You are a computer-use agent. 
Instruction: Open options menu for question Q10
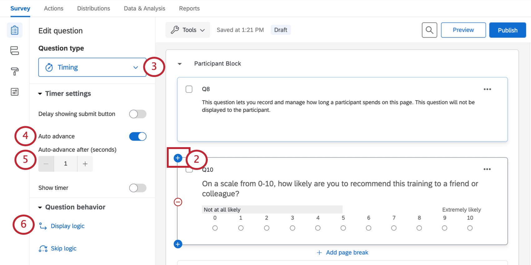point(487,169)
